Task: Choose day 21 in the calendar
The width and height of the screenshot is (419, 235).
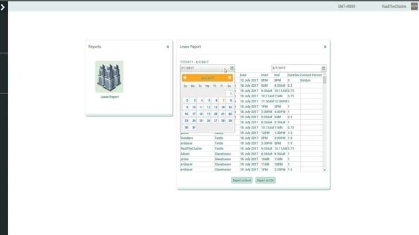Action: click(223, 114)
